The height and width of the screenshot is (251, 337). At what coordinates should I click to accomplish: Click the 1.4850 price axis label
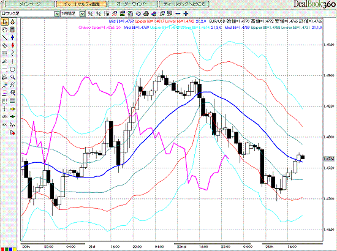point(329,107)
